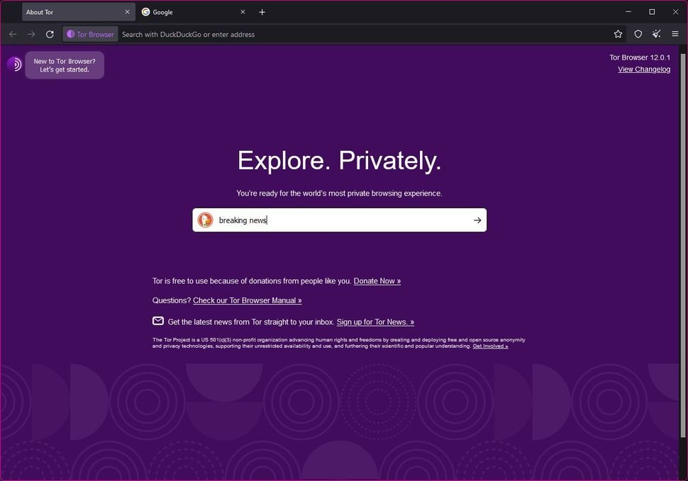Open the Tor Browser Manual link
This screenshot has height=481, width=688.
tap(247, 300)
